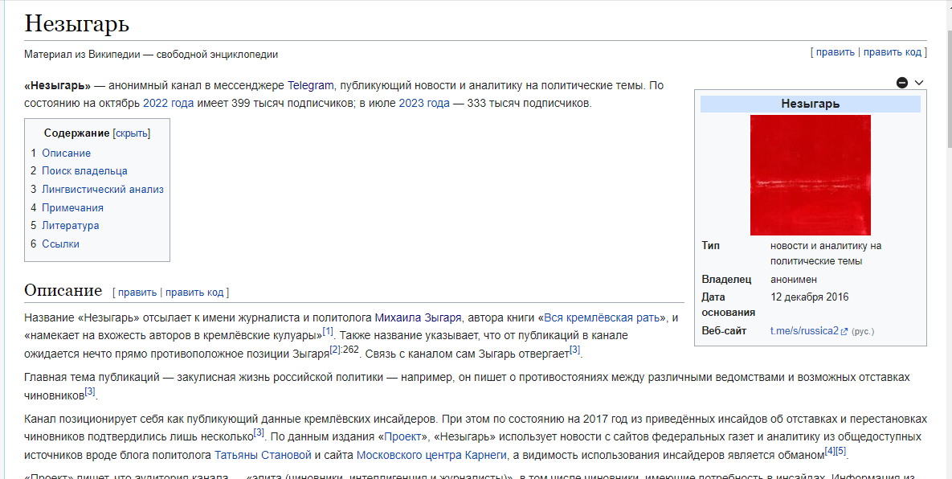Click footnote [3] after 'чиновников' on its own line

coord(90,391)
